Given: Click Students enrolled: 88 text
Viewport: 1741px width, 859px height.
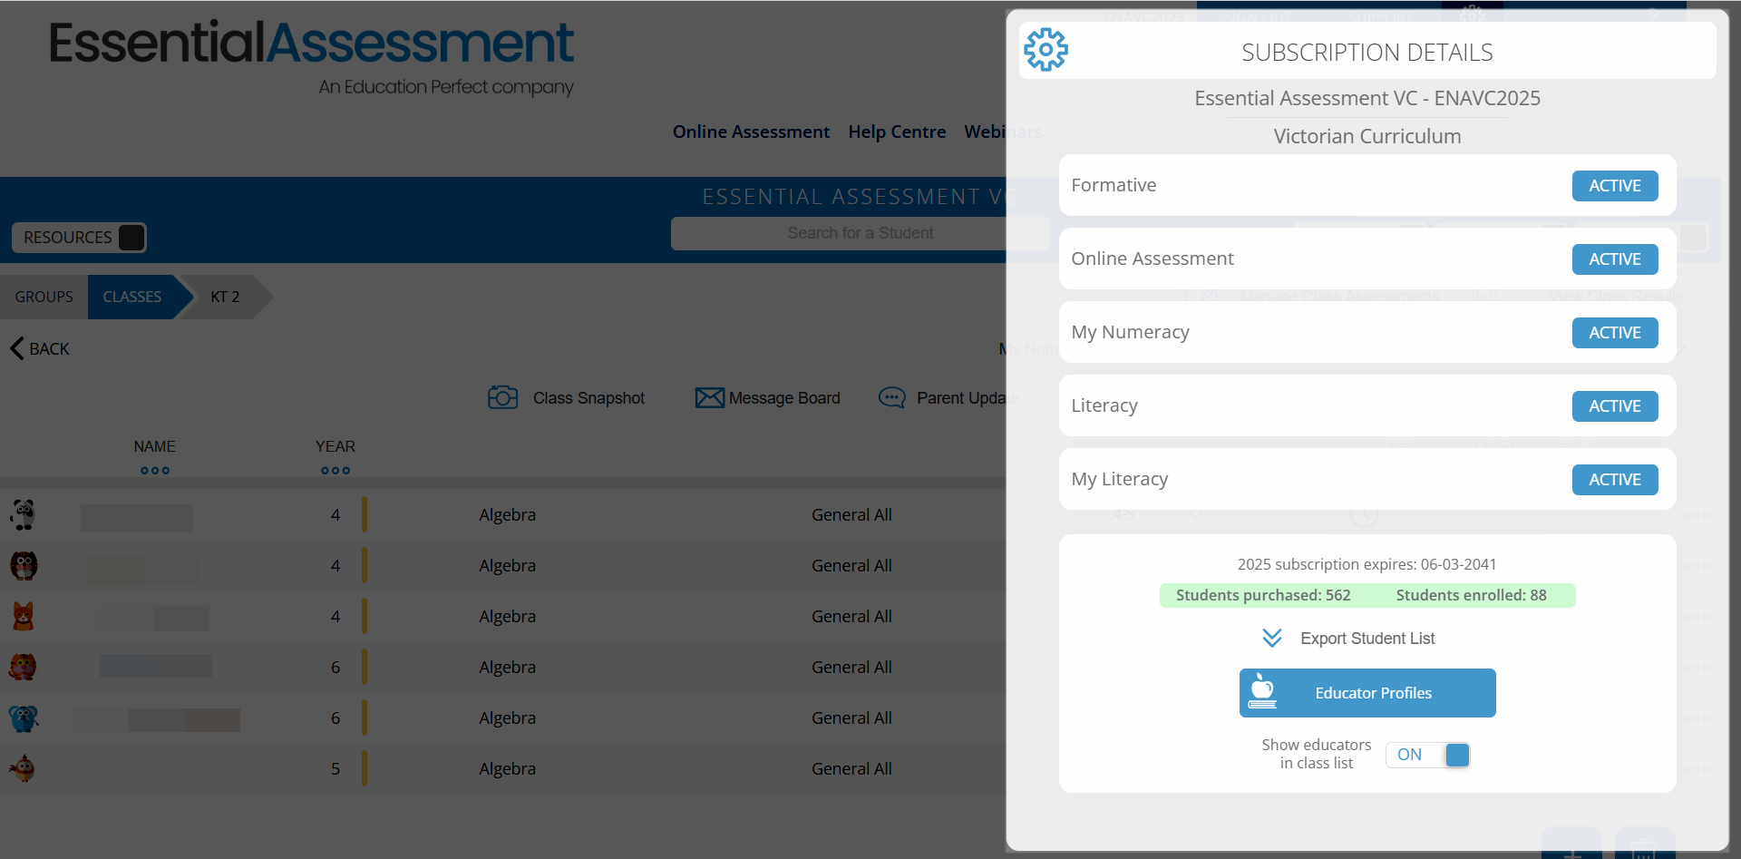Looking at the screenshot, I should click(1471, 595).
